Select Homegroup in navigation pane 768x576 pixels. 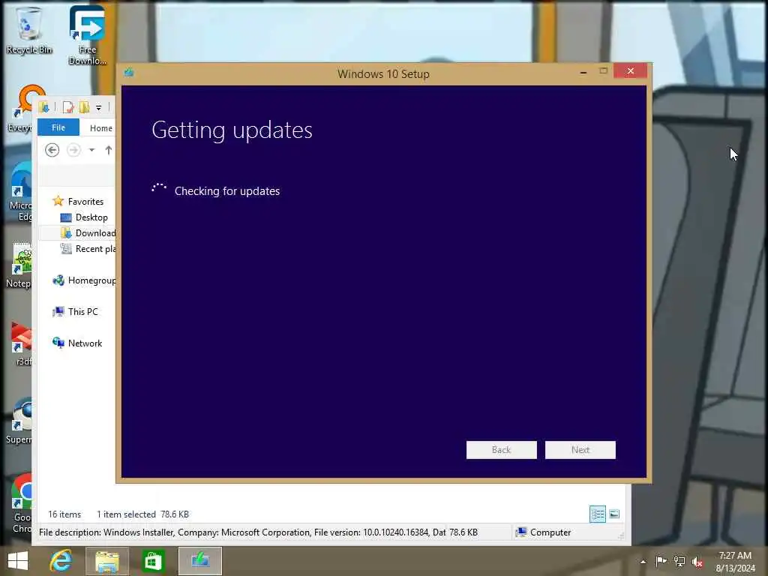pyautogui.click(x=84, y=280)
